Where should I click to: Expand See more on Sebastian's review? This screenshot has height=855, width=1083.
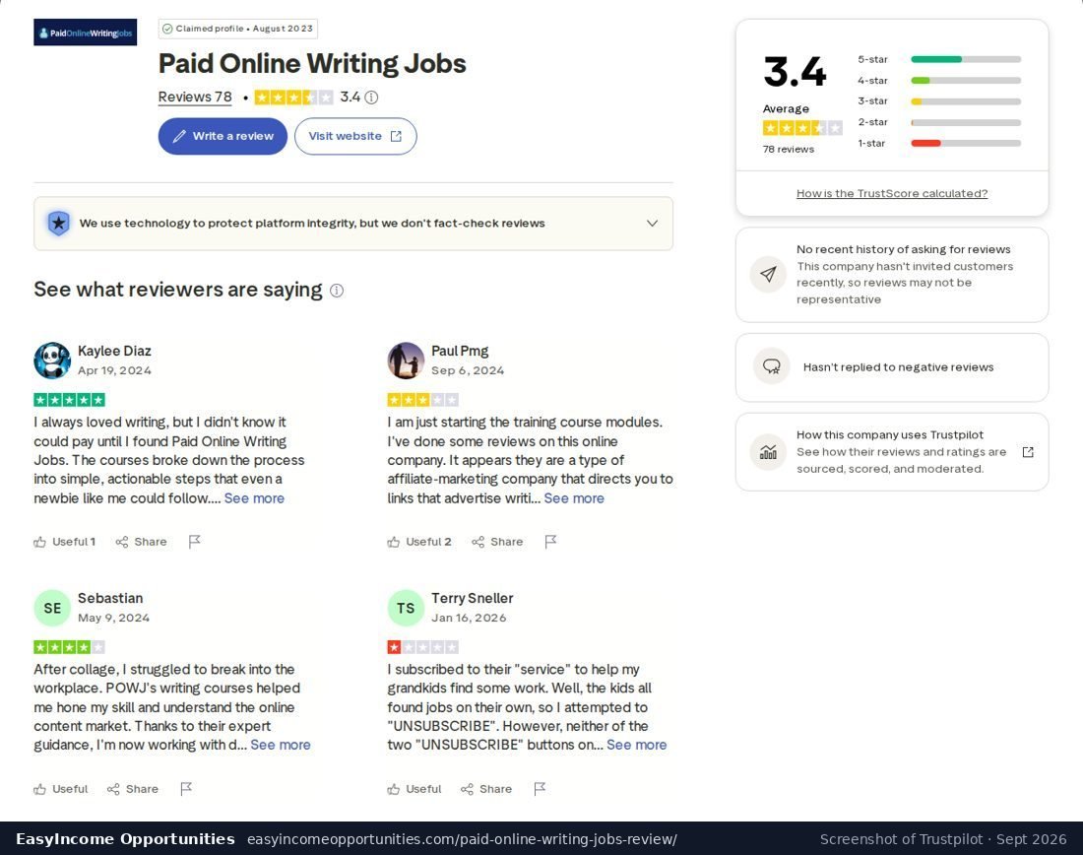[281, 745]
